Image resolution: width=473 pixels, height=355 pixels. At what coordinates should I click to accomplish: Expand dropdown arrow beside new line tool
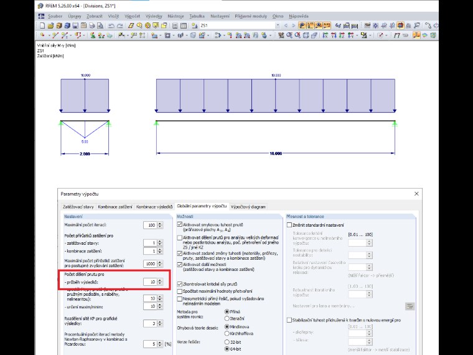point(70,35)
